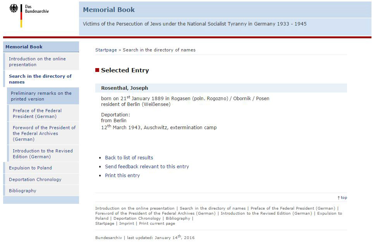Click the 'Rosenthal, Joseph' entry heading

coord(125,88)
